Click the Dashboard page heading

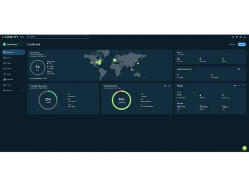[34, 44]
